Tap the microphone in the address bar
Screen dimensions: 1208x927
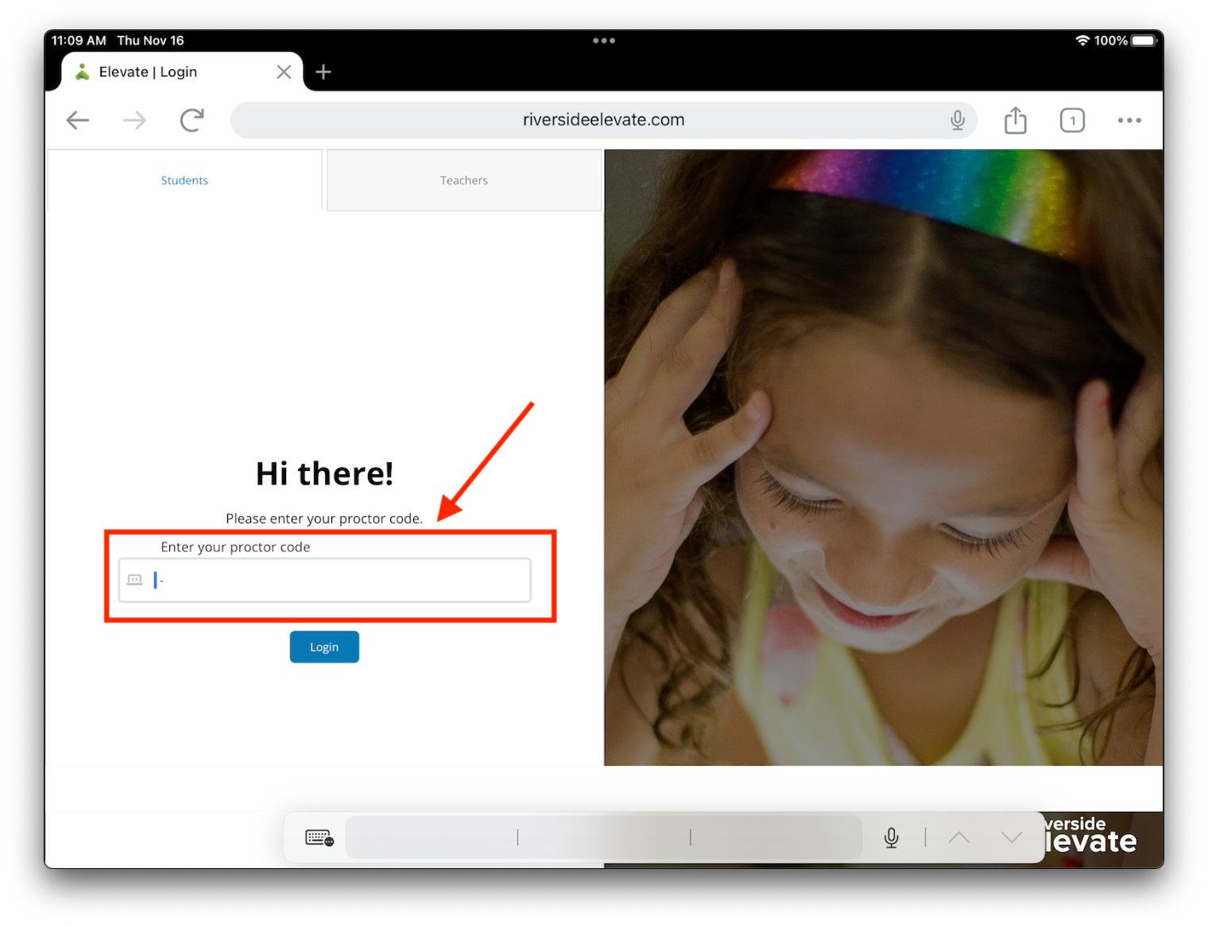pos(958,120)
